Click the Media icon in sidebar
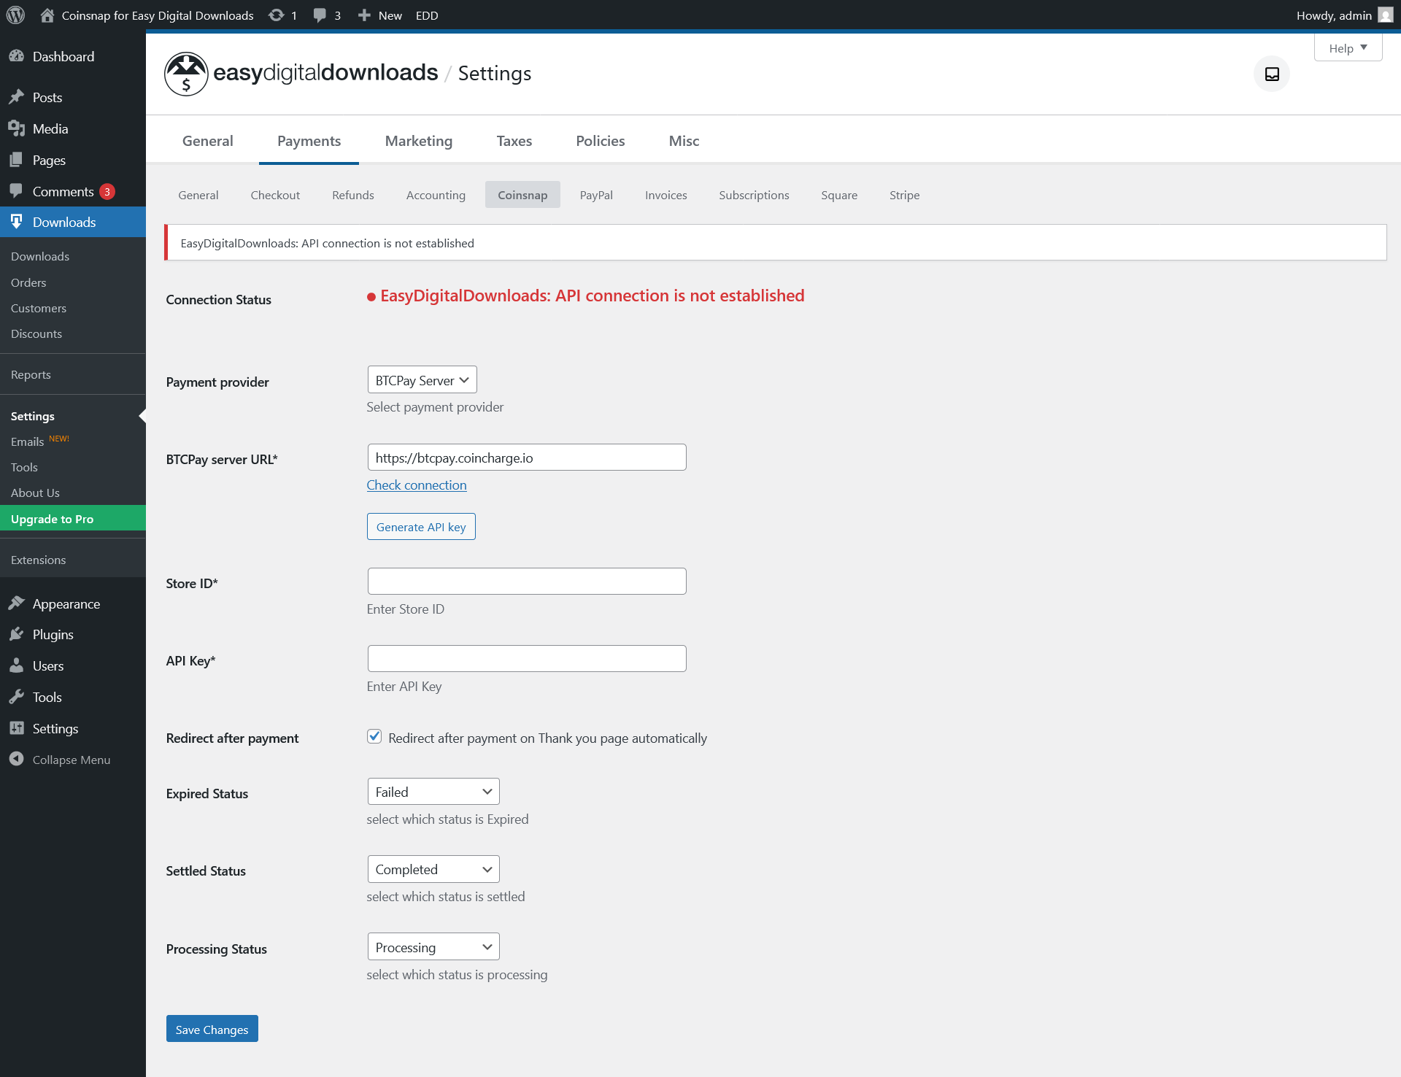This screenshot has width=1401, height=1077. pos(17,128)
